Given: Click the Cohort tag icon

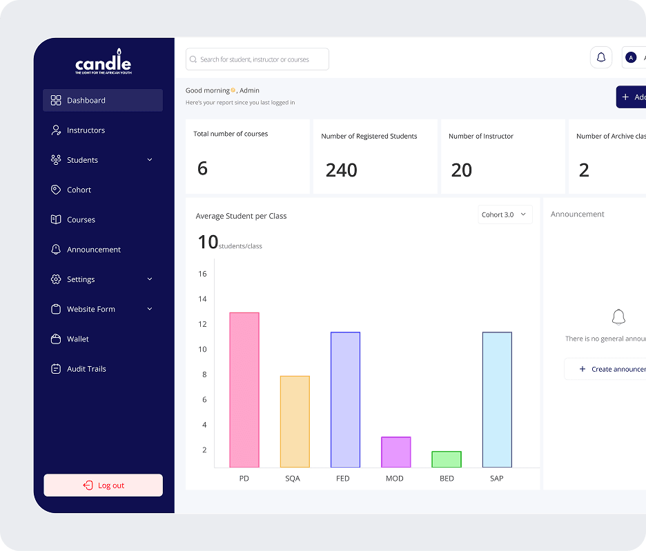Looking at the screenshot, I should tap(56, 190).
